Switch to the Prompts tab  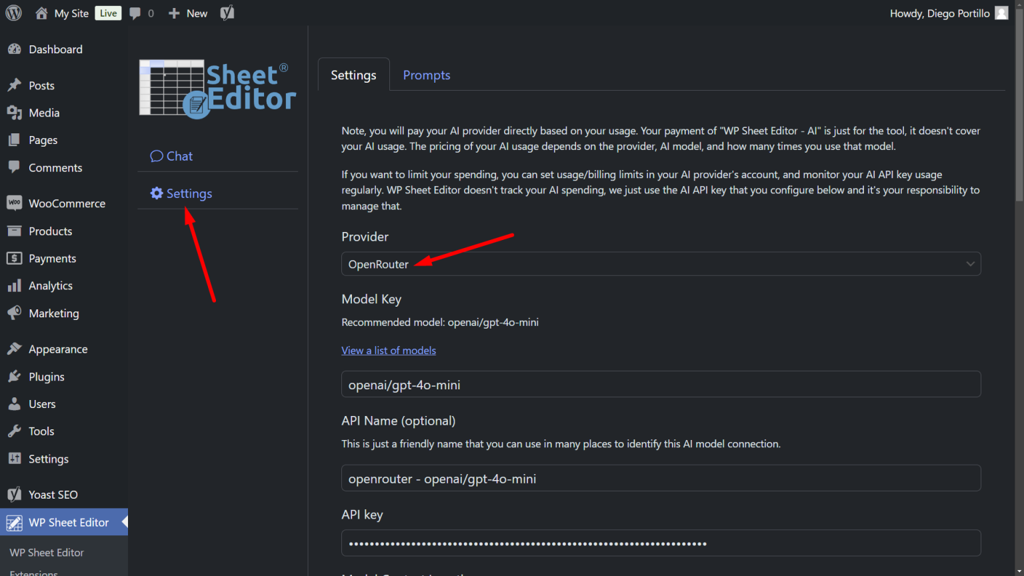pyautogui.click(x=426, y=75)
